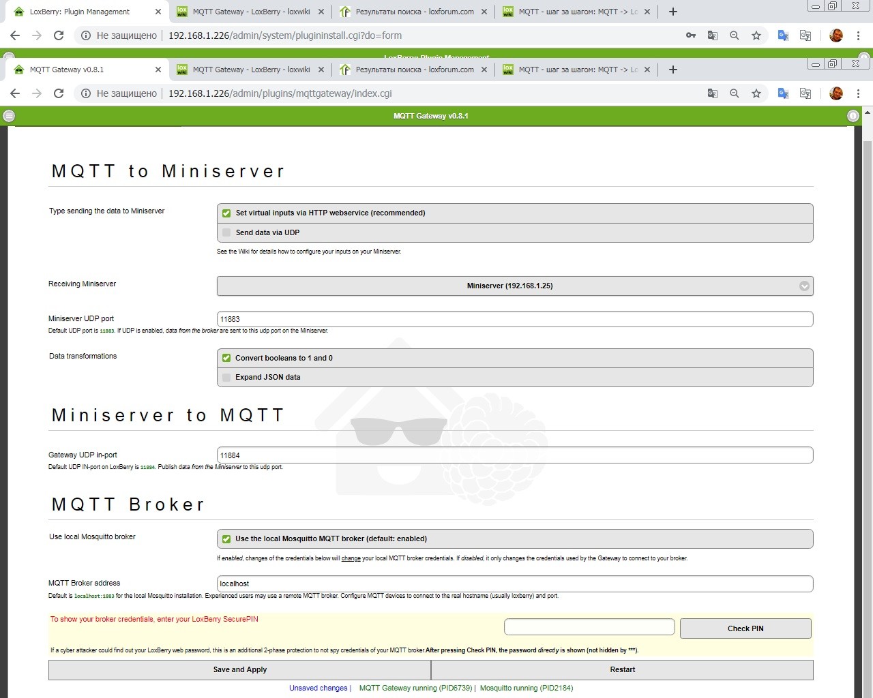Click the saved-password key icon in Plugin Management window
Image resolution: width=873 pixels, height=698 pixels.
[691, 35]
